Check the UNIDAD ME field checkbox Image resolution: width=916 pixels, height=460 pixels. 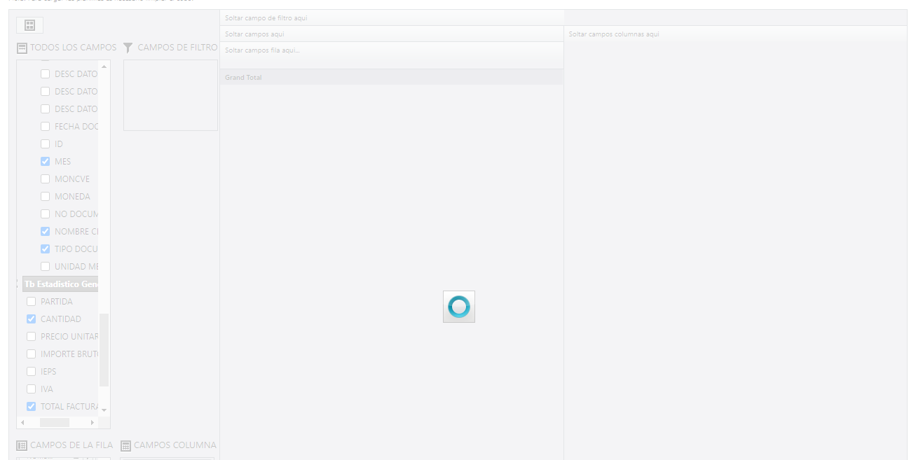pos(46,267)
